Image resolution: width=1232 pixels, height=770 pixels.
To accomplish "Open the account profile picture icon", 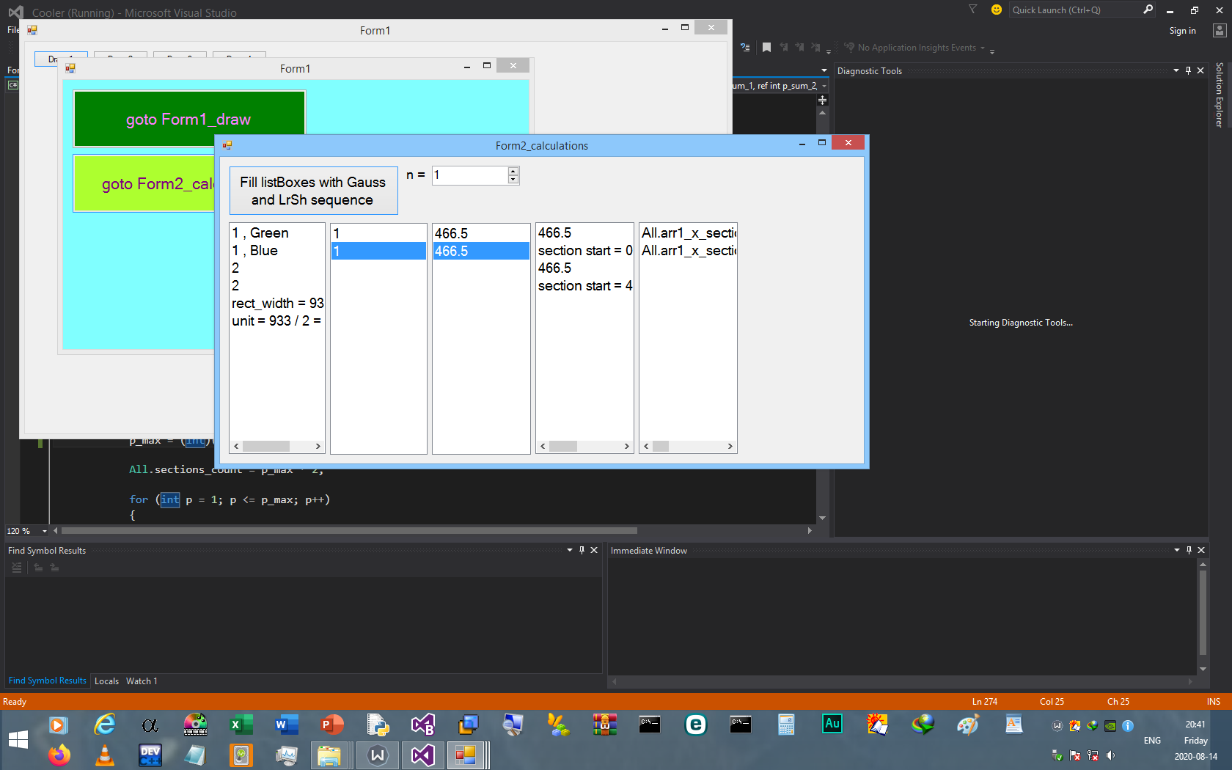I will coord(1220,31).
